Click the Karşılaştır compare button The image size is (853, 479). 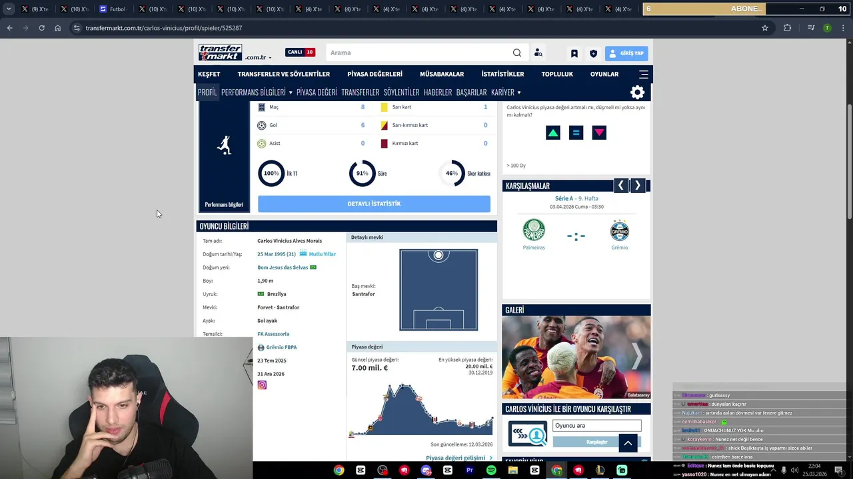point(596,442)
